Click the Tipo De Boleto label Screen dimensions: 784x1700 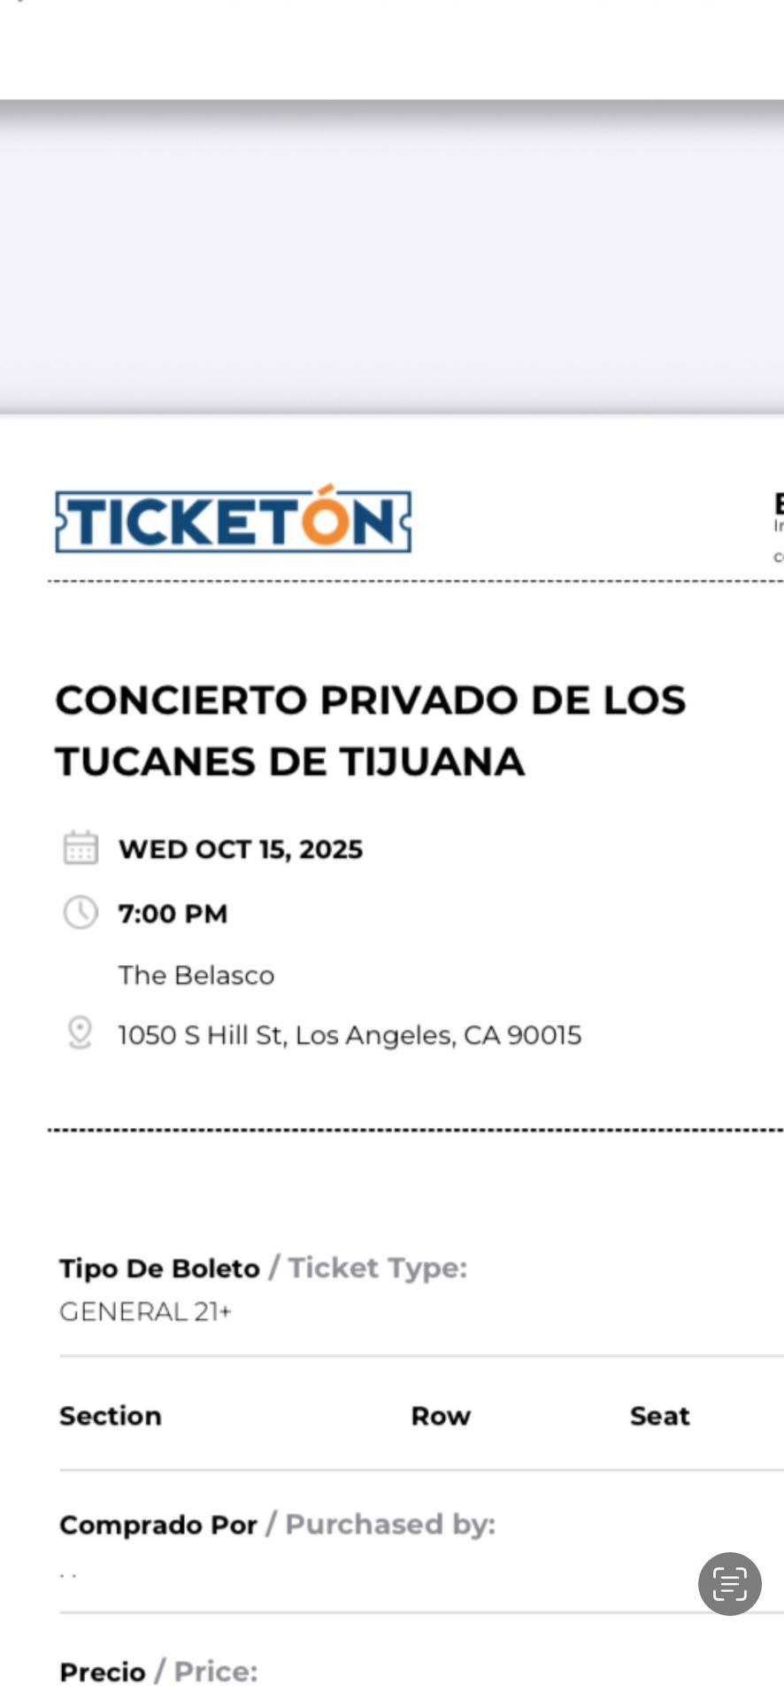click(159, 1268)
